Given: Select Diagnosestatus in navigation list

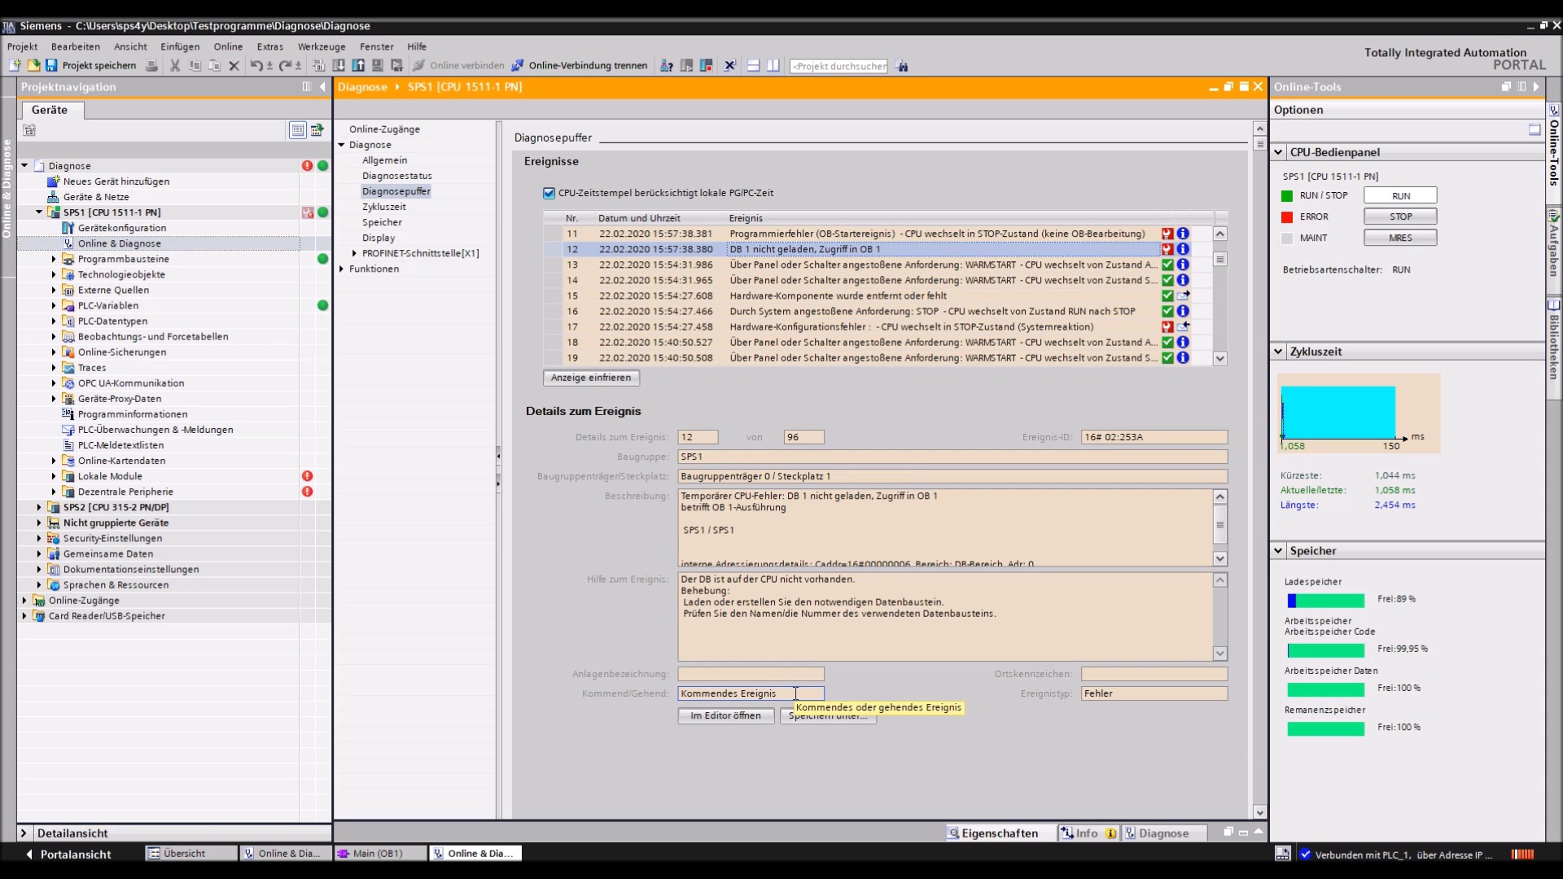Looking at the screenshot, I should pos(396,176).
